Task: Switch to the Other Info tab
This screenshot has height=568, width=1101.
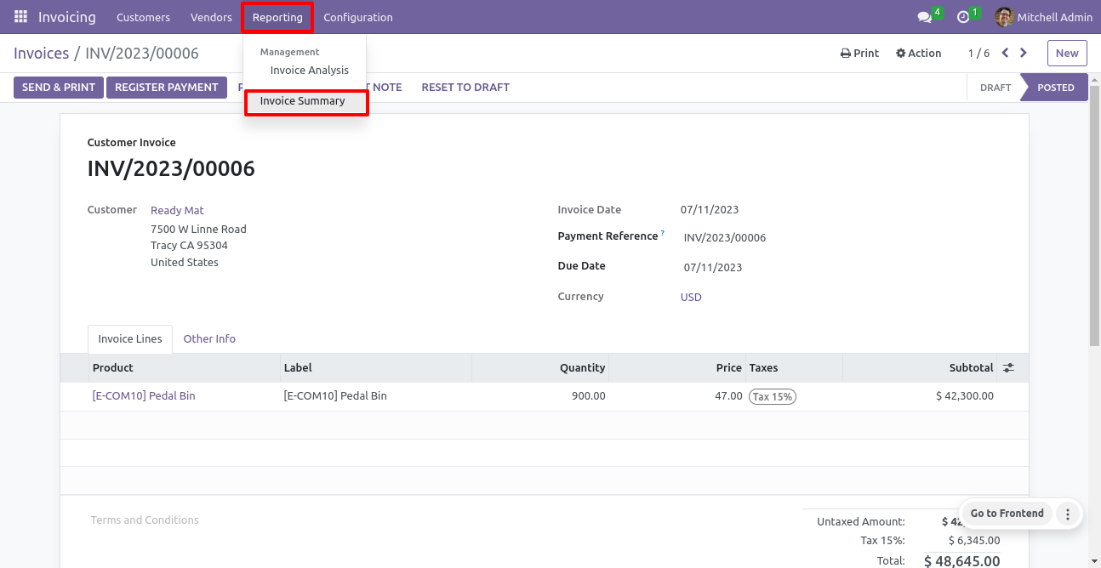Action: [x=209, y=338]
